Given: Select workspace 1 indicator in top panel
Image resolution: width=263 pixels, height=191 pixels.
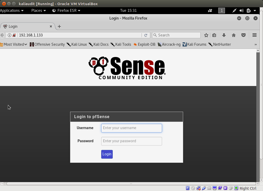Looking at the screenshot, I should 222,11.
